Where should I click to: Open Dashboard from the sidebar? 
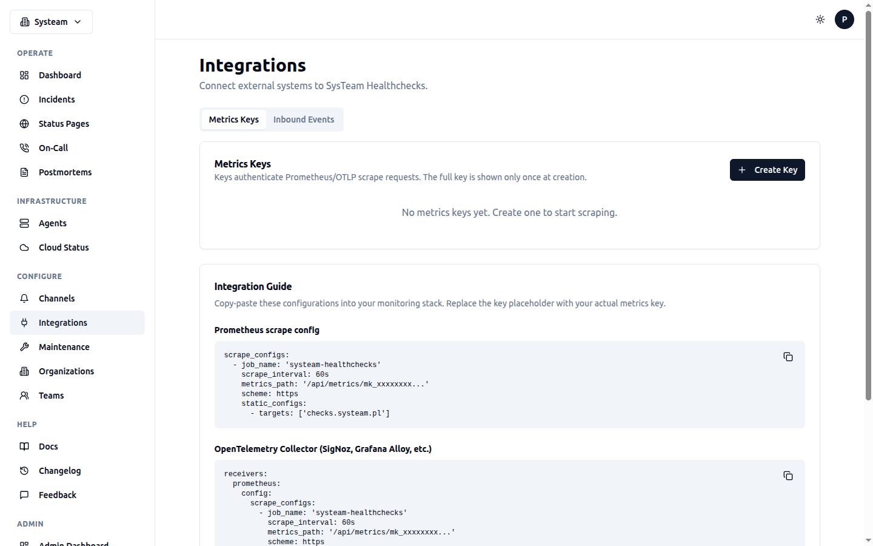(77, 75)
